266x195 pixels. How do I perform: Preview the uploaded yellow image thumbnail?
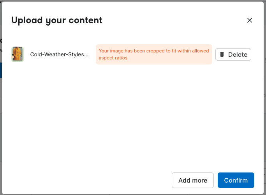[18, 54]
